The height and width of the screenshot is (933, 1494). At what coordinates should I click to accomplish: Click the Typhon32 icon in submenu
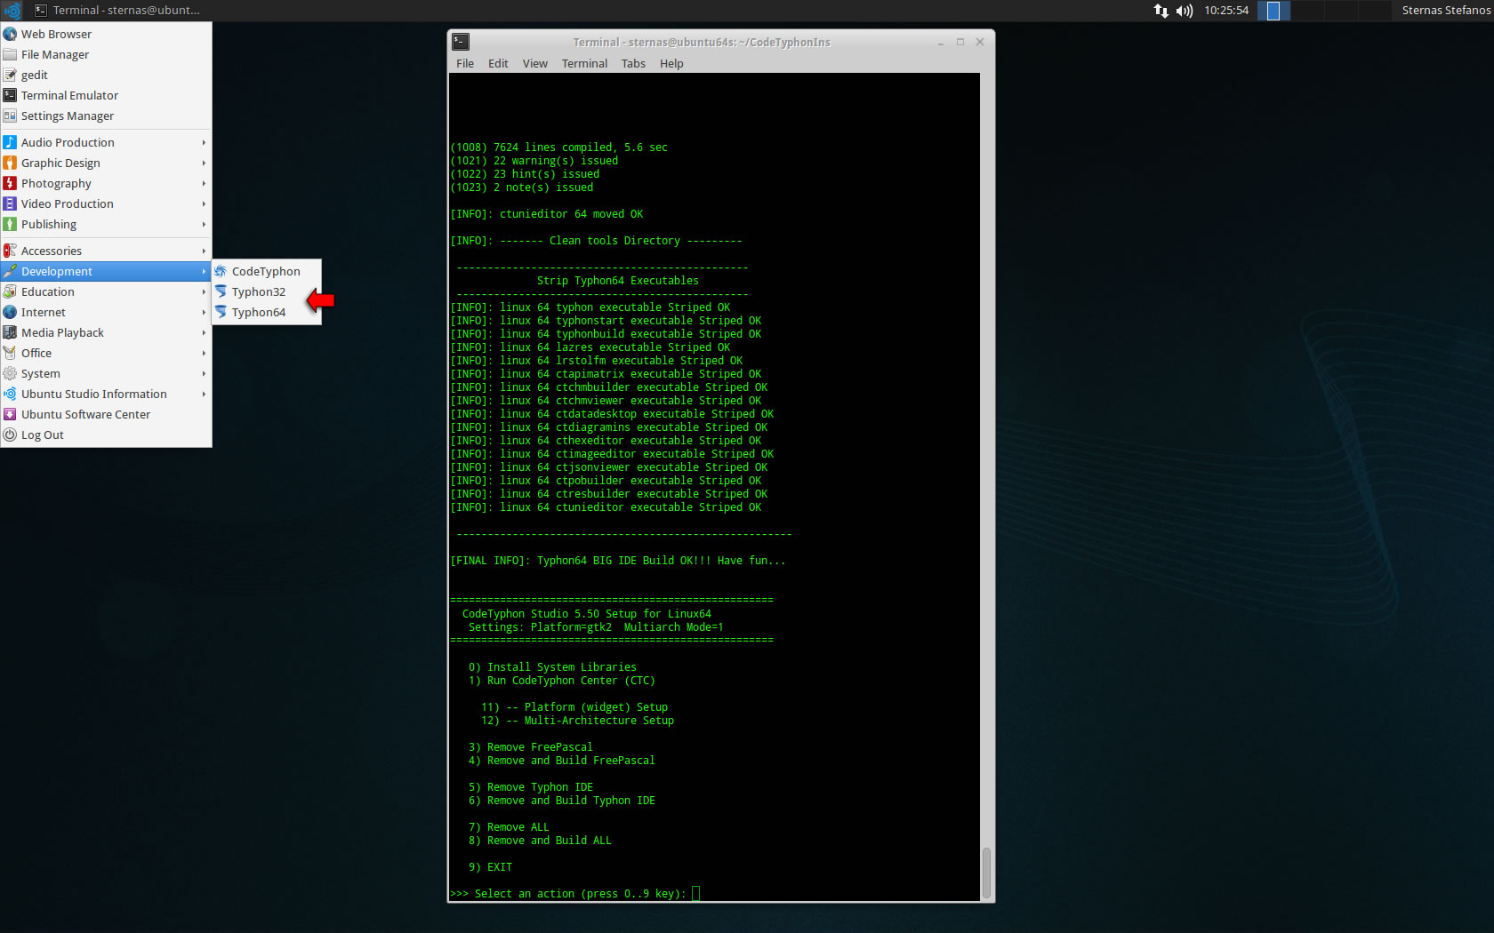tap(221, 291)
